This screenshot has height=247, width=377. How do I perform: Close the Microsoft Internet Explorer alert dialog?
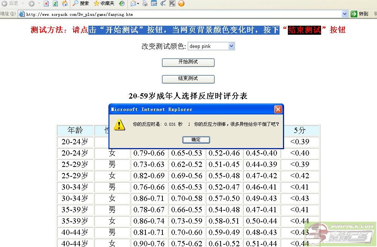pos(278,110)
